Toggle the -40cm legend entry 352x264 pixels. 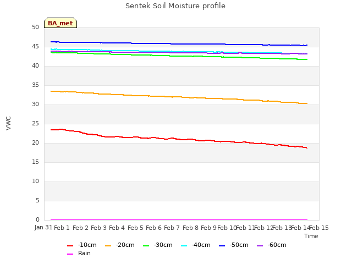[196, 245]
